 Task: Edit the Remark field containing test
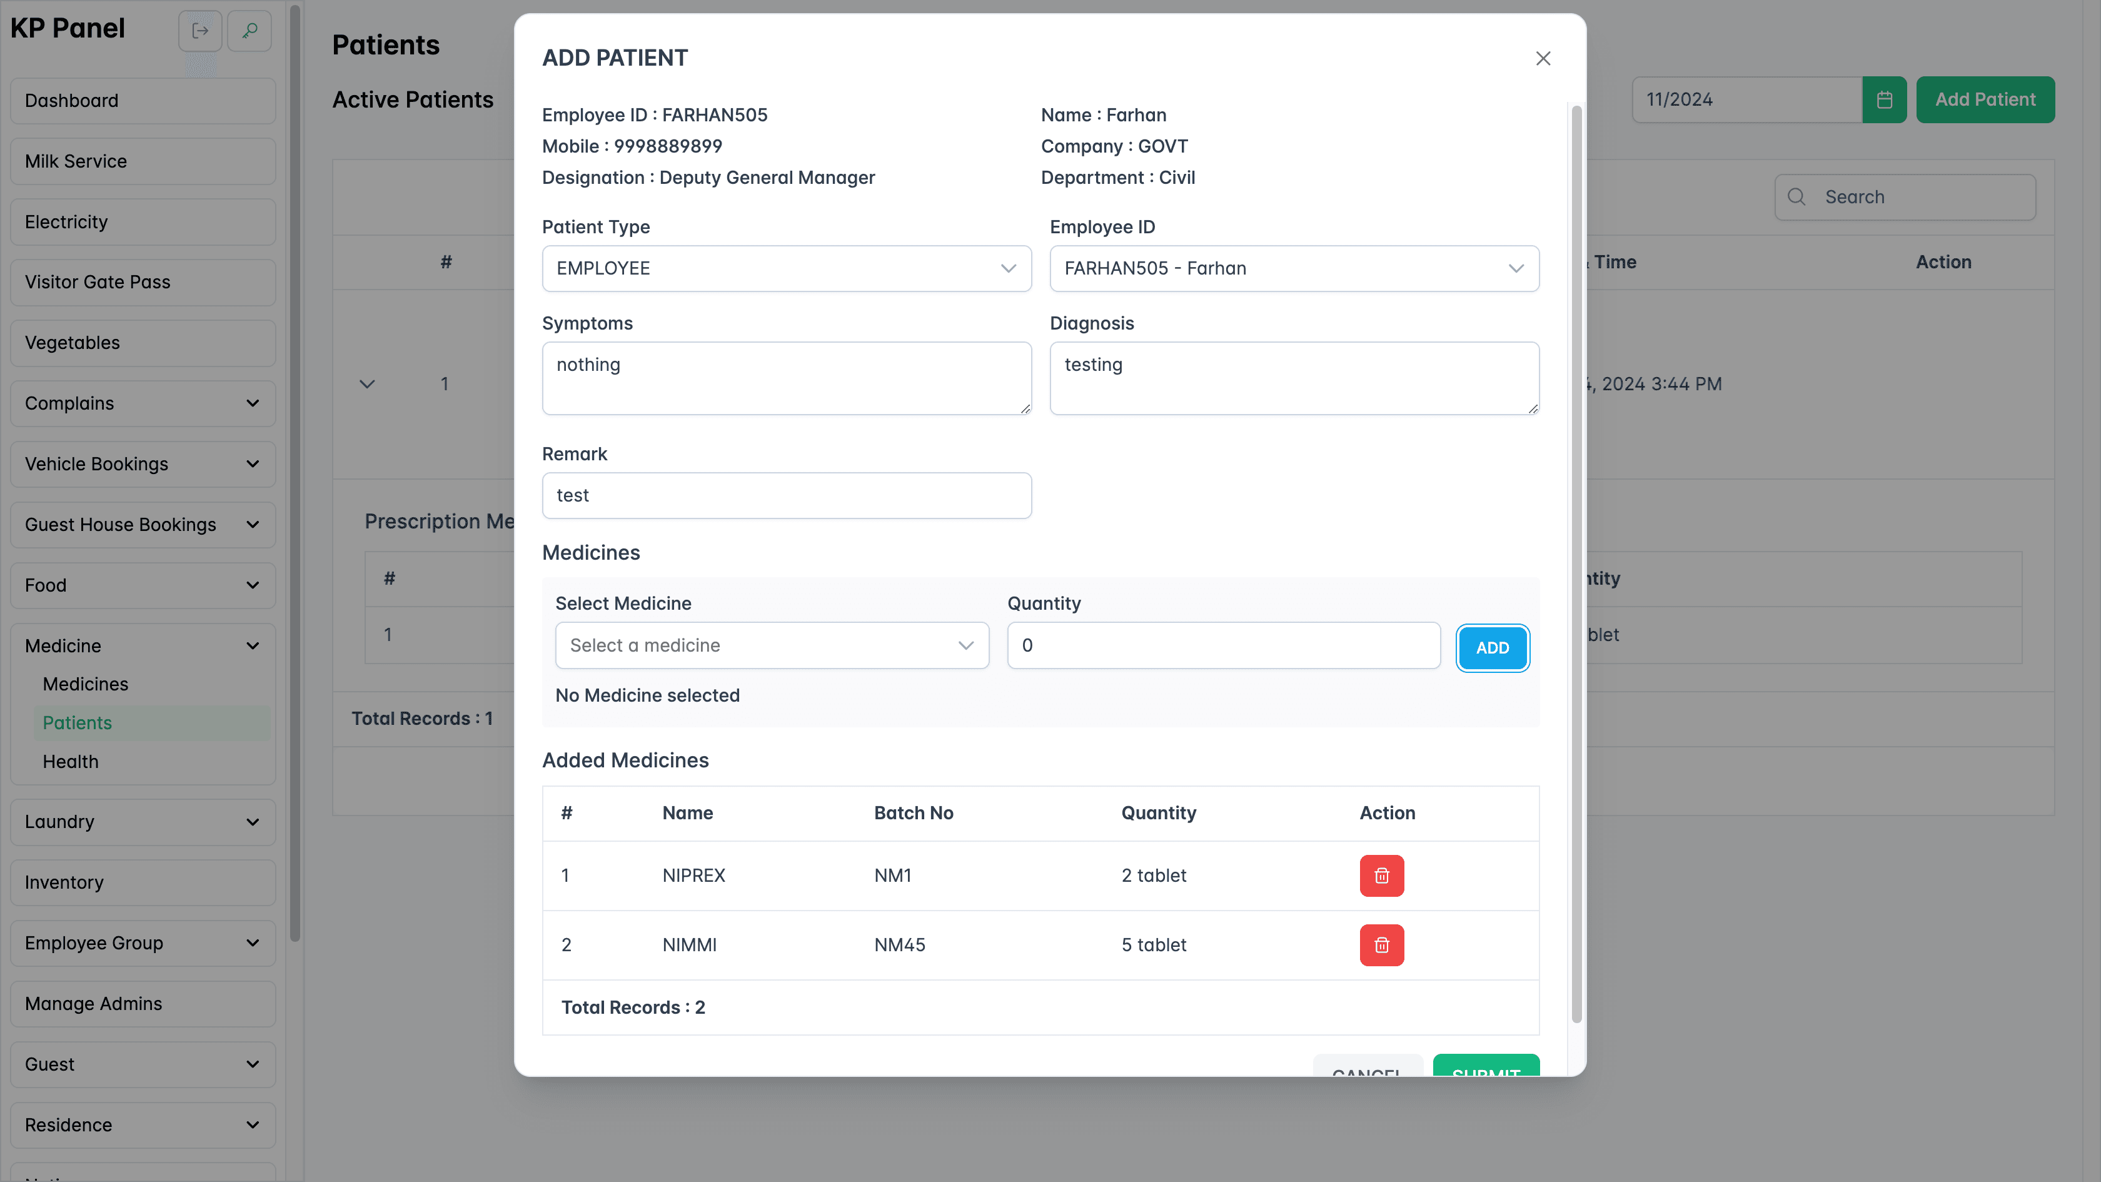pyautogui.click(x=785, y=495)
